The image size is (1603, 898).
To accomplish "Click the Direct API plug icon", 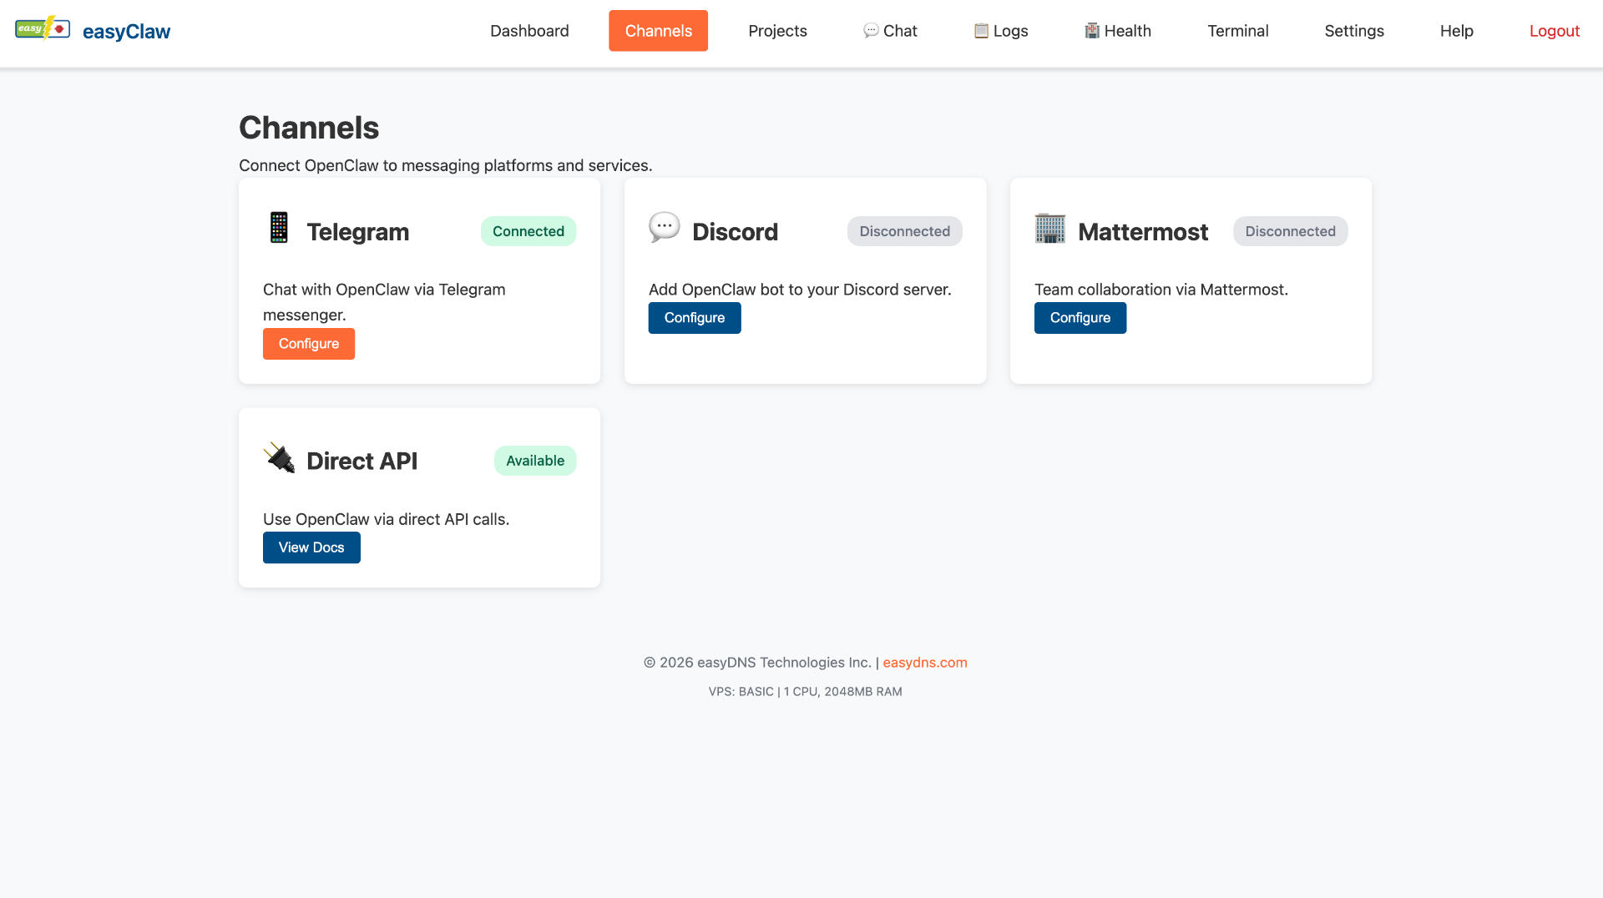I will [x=279, y=457].
